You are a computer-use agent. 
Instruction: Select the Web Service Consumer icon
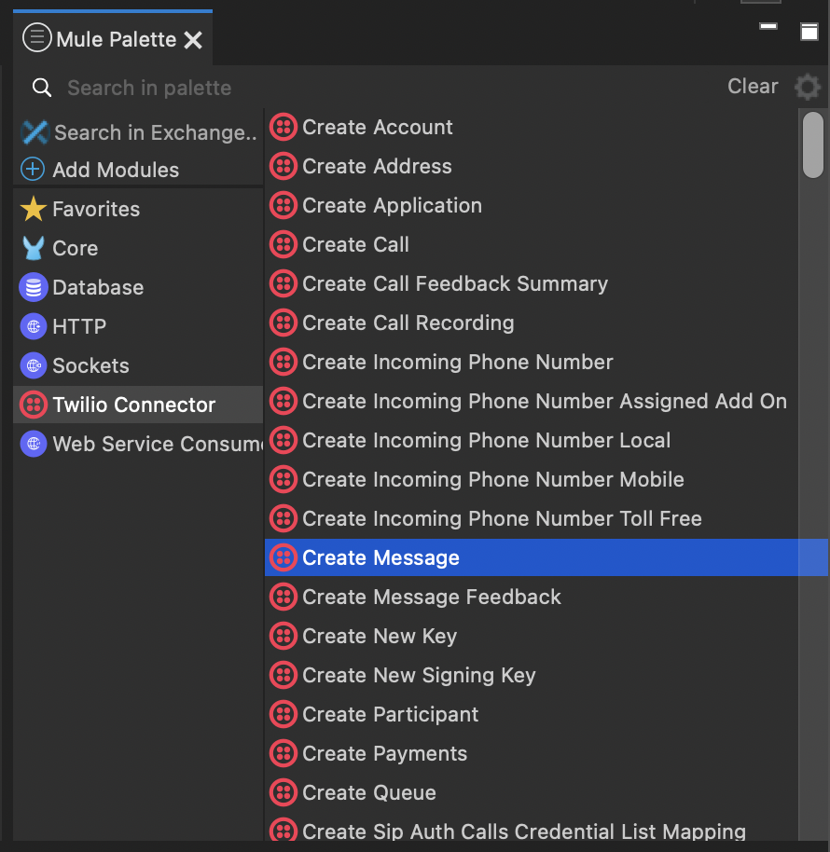pos(34,444)
